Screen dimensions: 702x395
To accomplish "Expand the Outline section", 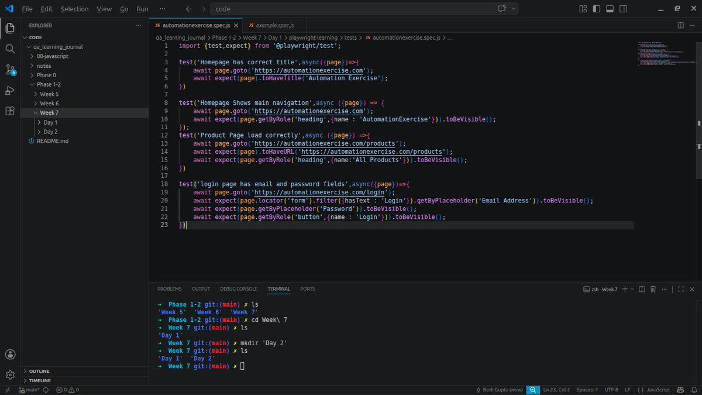I will [x=85, y=371].
